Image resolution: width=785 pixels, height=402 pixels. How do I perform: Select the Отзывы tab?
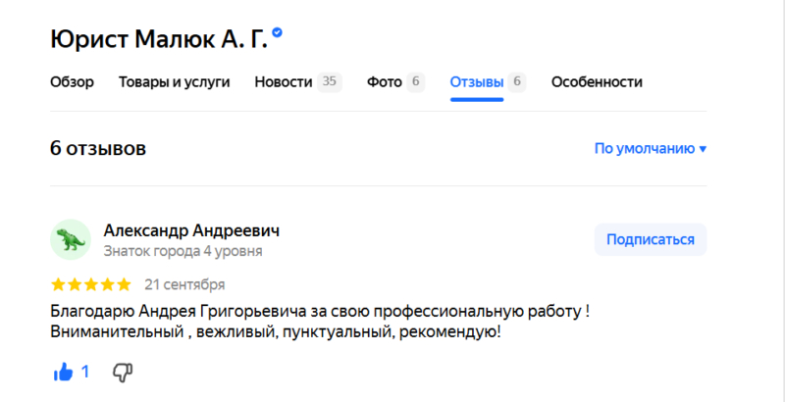[x=477, y=81]
